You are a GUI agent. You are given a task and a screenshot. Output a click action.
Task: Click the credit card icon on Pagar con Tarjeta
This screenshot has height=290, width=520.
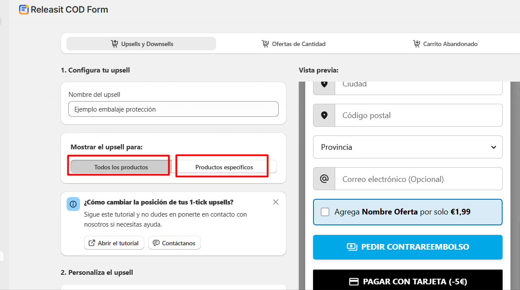click(x=354, y=282)
